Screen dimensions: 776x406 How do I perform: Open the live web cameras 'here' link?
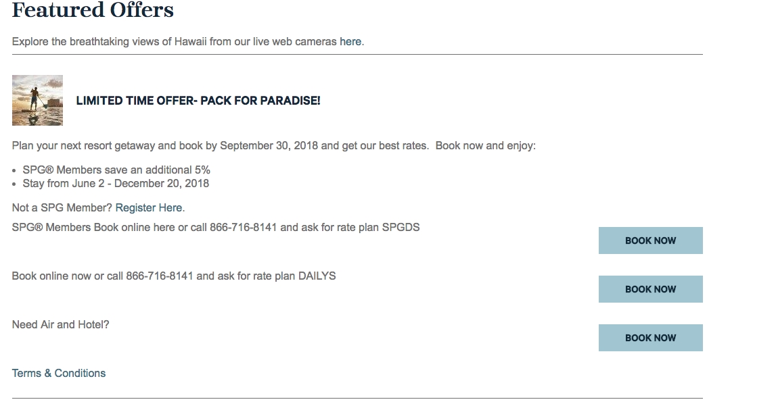coord(350,41)
